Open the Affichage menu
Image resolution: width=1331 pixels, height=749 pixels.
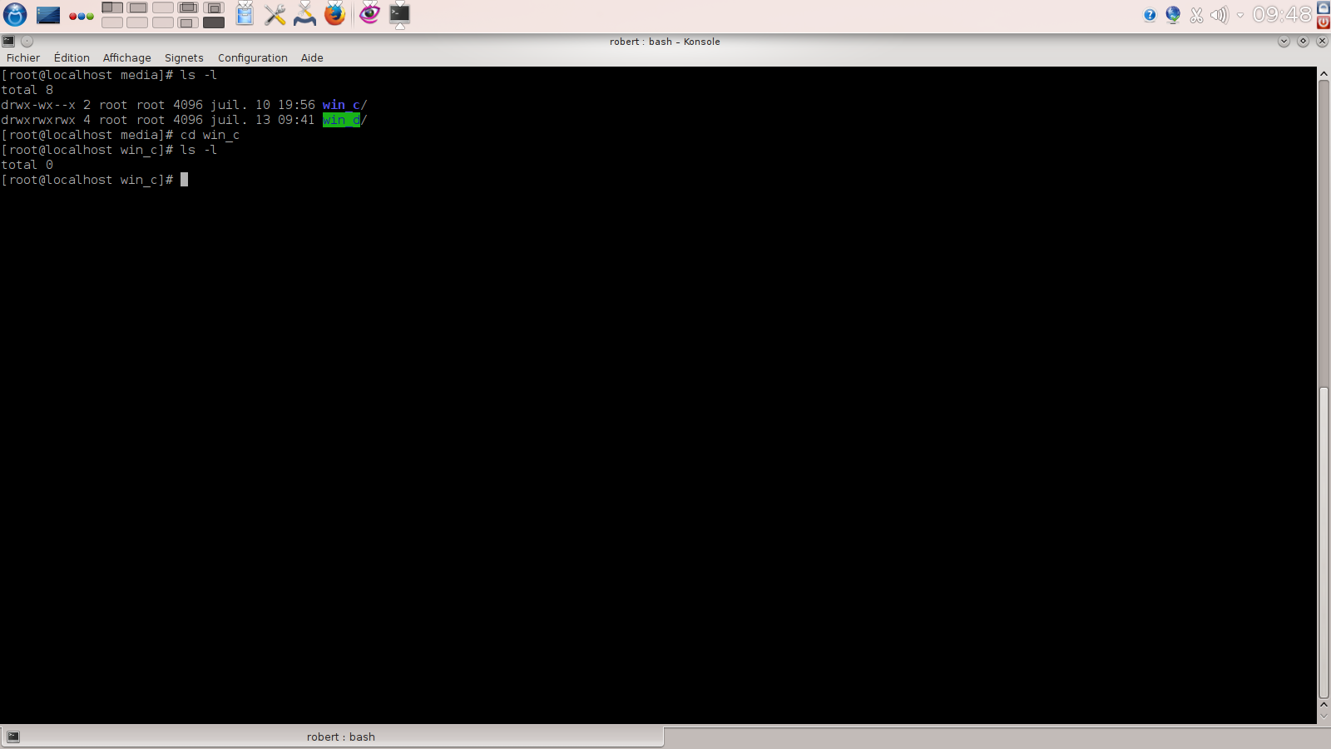[126, 57]
